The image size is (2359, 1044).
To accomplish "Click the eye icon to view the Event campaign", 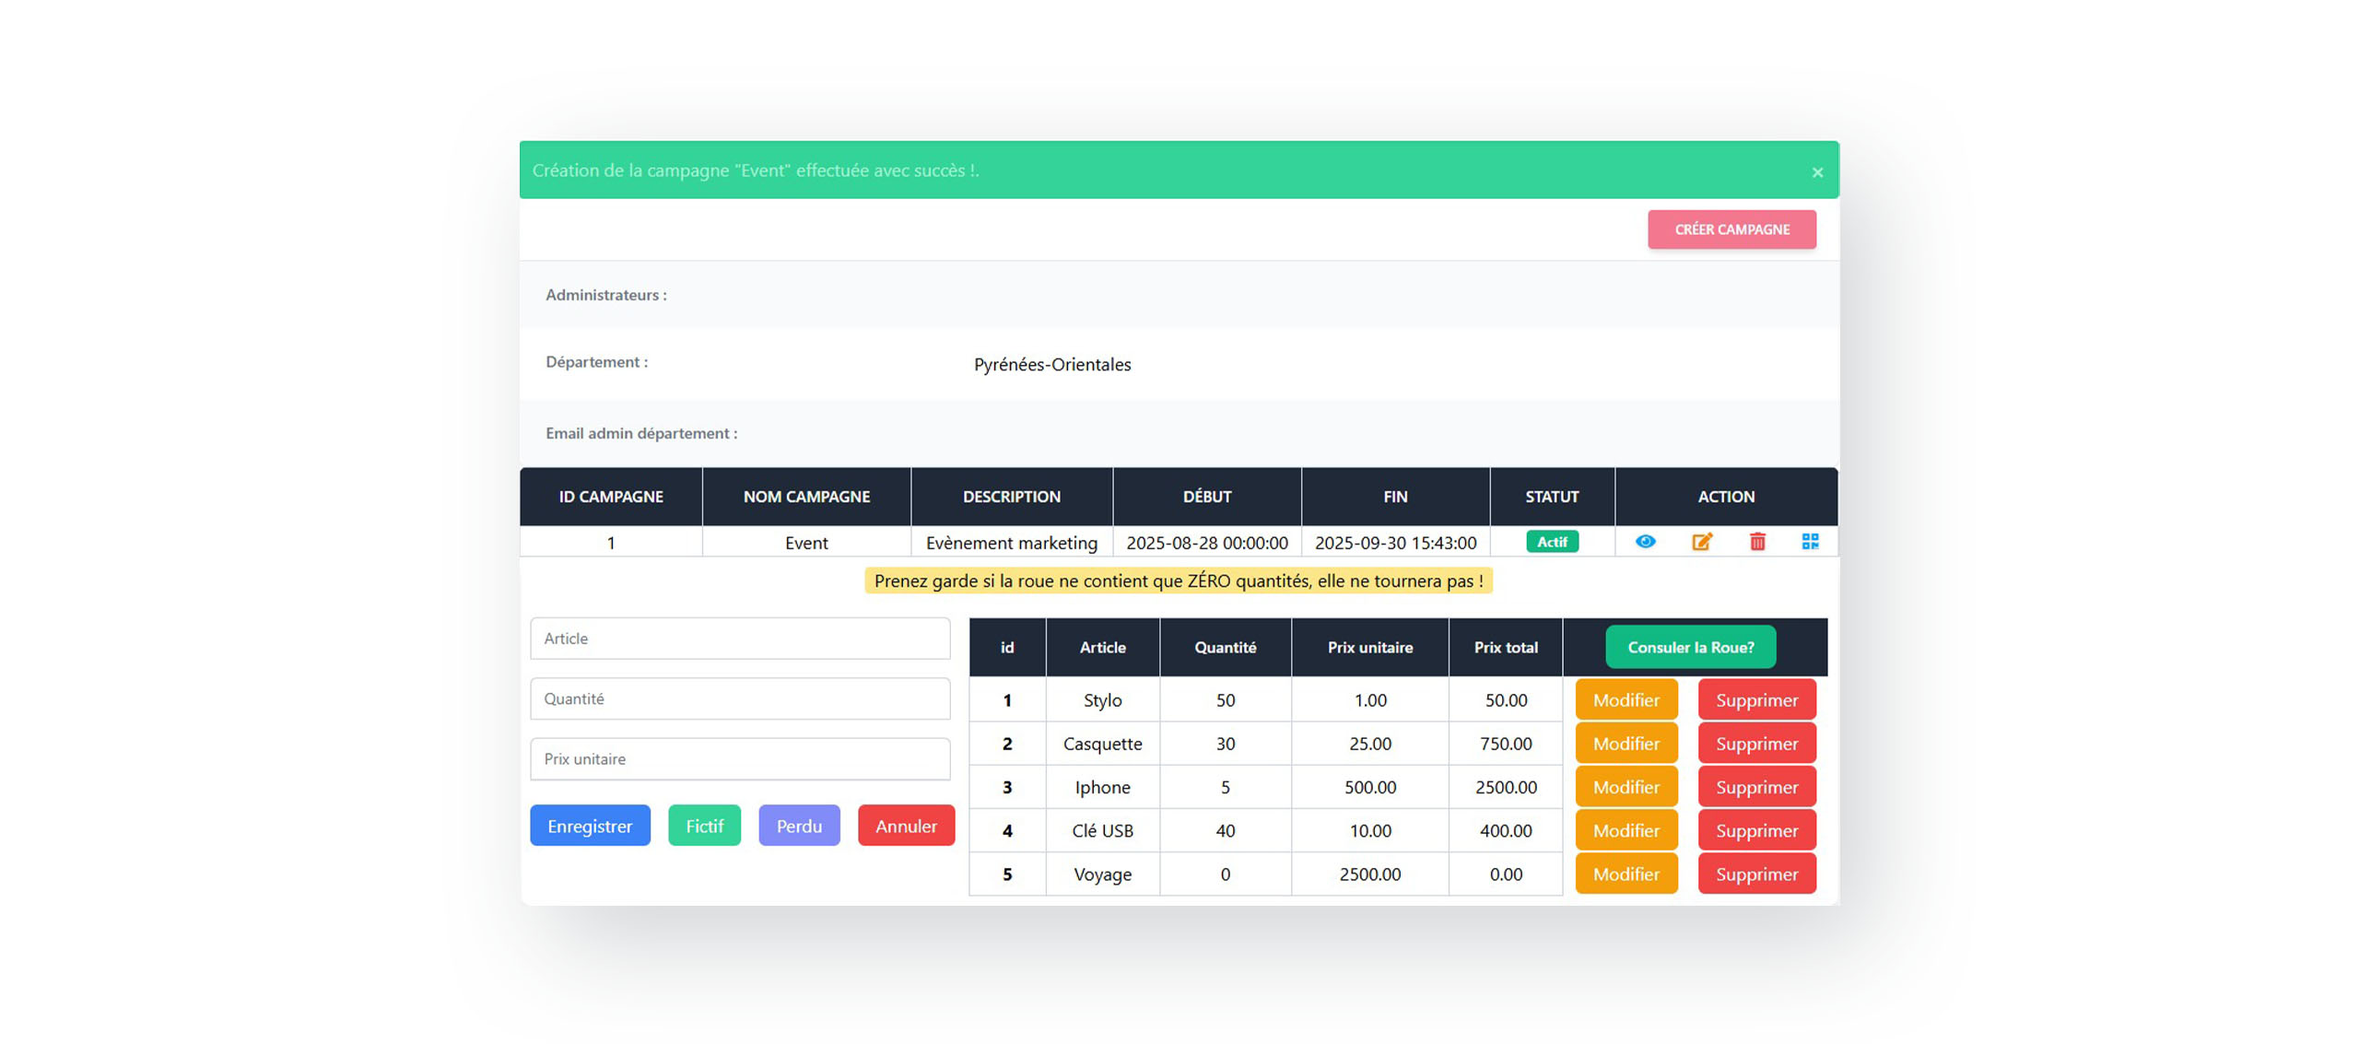I will (1645, 542).
